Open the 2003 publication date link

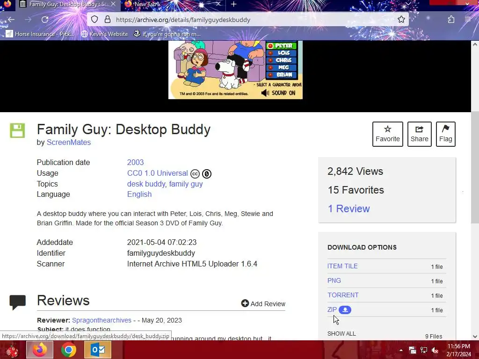pos(135,162)
